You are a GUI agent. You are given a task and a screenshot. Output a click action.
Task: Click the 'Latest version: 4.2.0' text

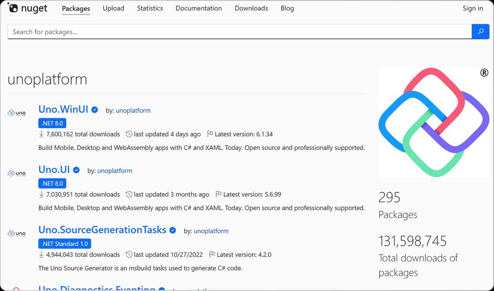point(244,255)
